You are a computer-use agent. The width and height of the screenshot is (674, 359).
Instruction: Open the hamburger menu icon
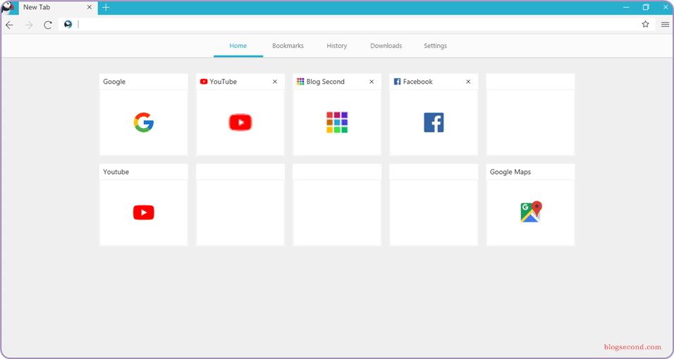(665, 25)
